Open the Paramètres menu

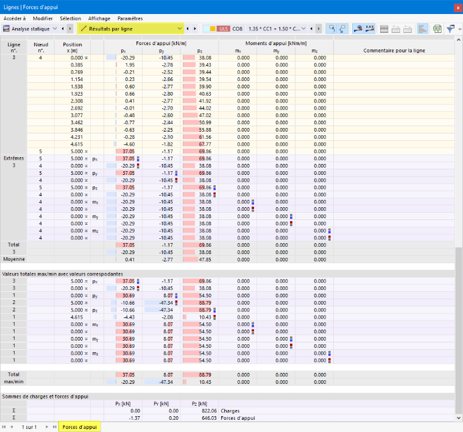click(x=130, y=18)
